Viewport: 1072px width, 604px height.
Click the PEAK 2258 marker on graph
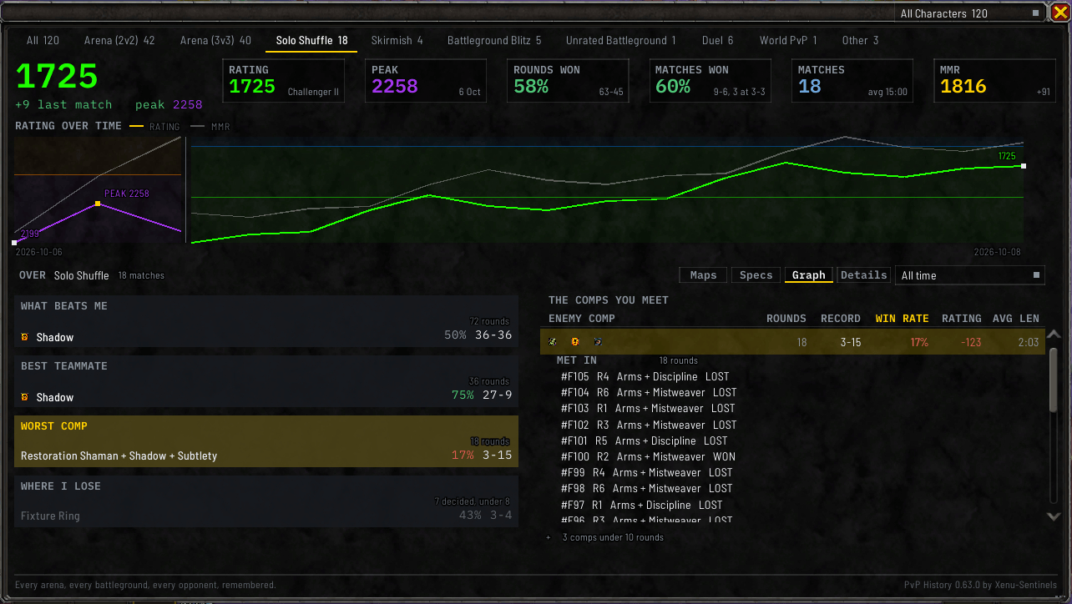(98, 204)
